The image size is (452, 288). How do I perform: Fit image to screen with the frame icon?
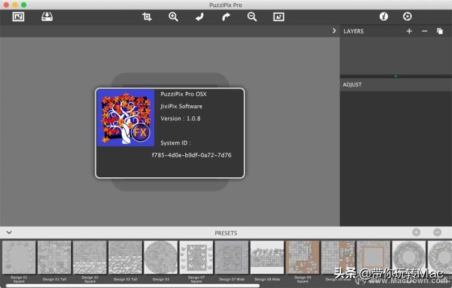(x=279, y=17)
